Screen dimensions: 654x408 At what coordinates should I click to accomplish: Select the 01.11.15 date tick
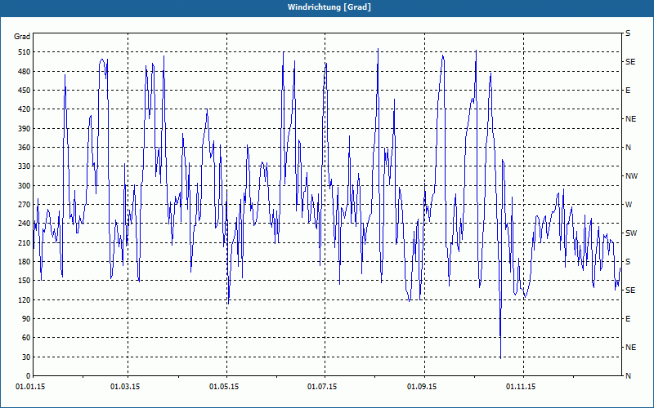pos(521,387)
